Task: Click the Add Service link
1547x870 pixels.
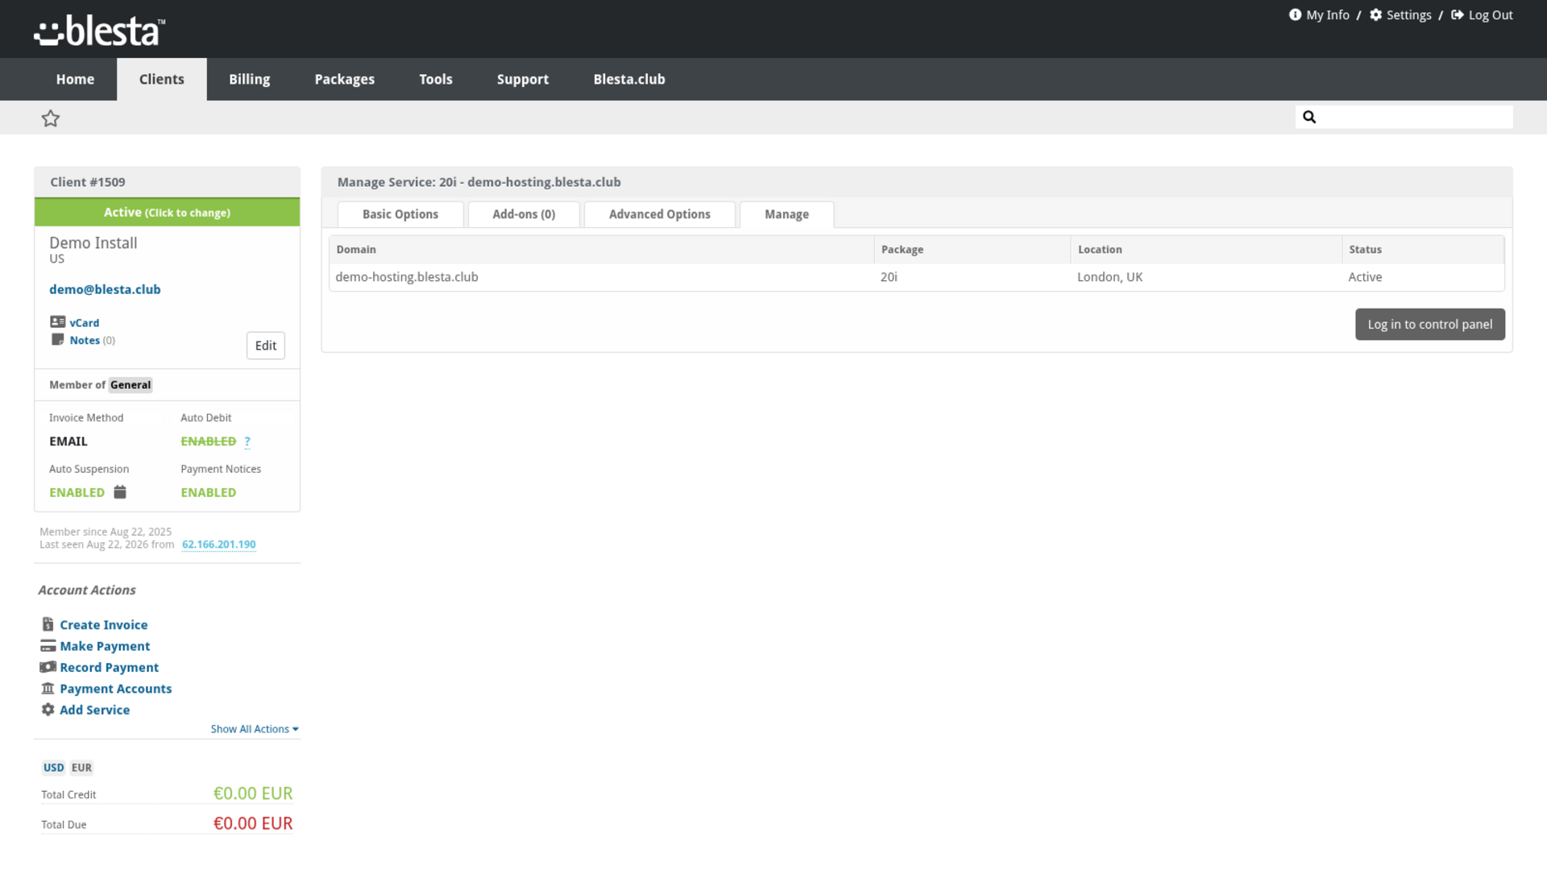Action: tap(94, 709)
